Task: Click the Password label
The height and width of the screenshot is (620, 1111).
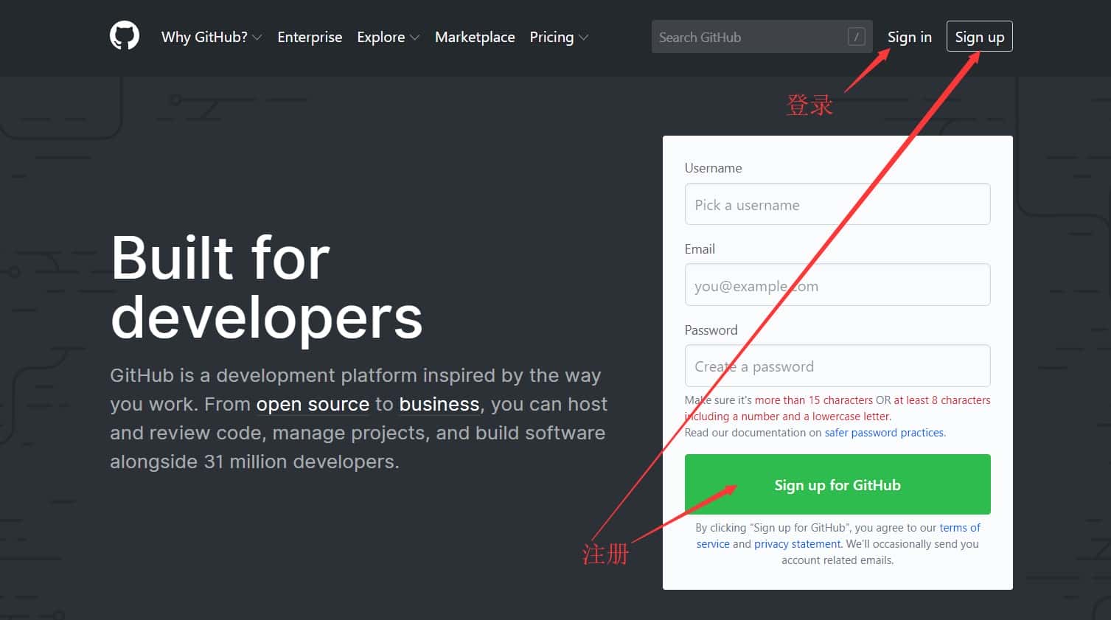Action: click(x=711, y=330)
